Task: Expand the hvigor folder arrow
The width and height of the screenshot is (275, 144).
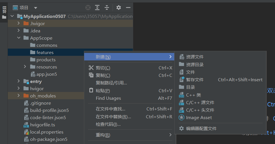Action: point(19,88)
